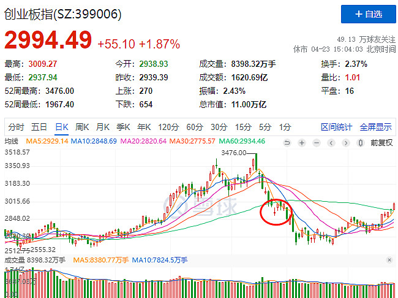
Task: Click the current price 2994.49
Action: click(48, 40)
